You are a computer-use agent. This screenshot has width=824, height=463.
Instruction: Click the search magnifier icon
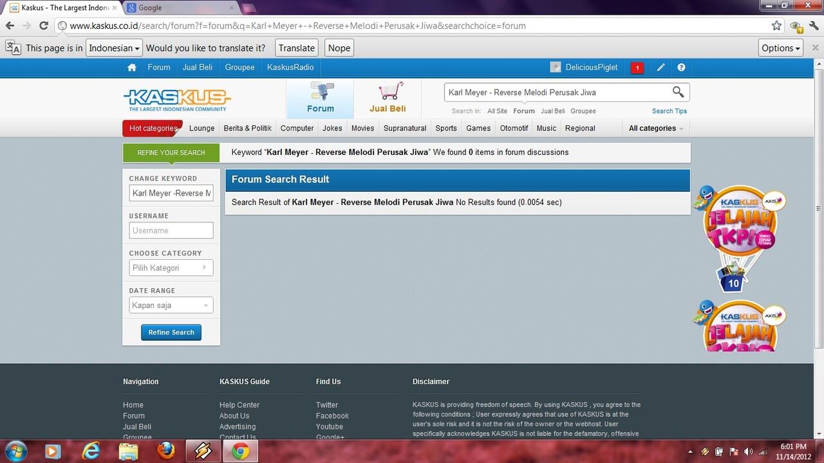point(678,92)
